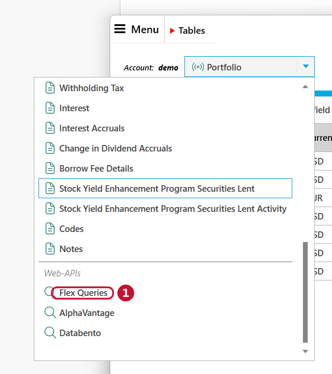Click the magnifier icon beside Databento
Image resolution: width=332 pixels, height=374 pixels.
click(x=50, y=333)
